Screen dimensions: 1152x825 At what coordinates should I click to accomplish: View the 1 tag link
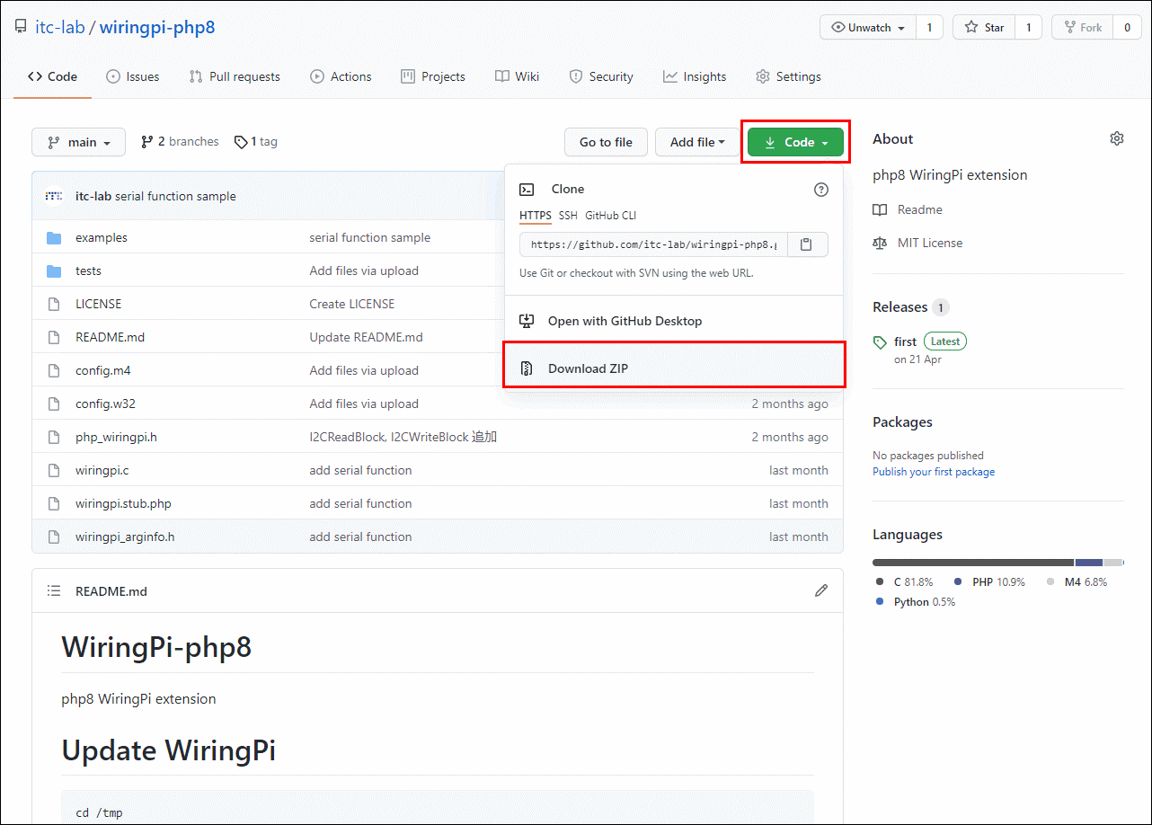[x=256, y=142]
